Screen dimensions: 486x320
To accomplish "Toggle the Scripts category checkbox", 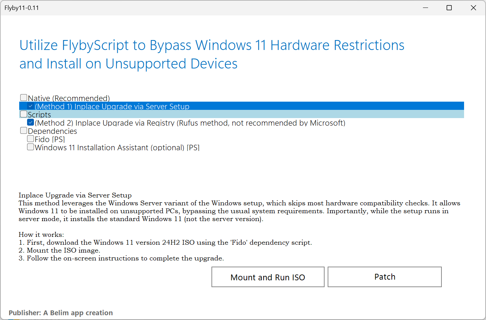I will [x=24, y=114].
